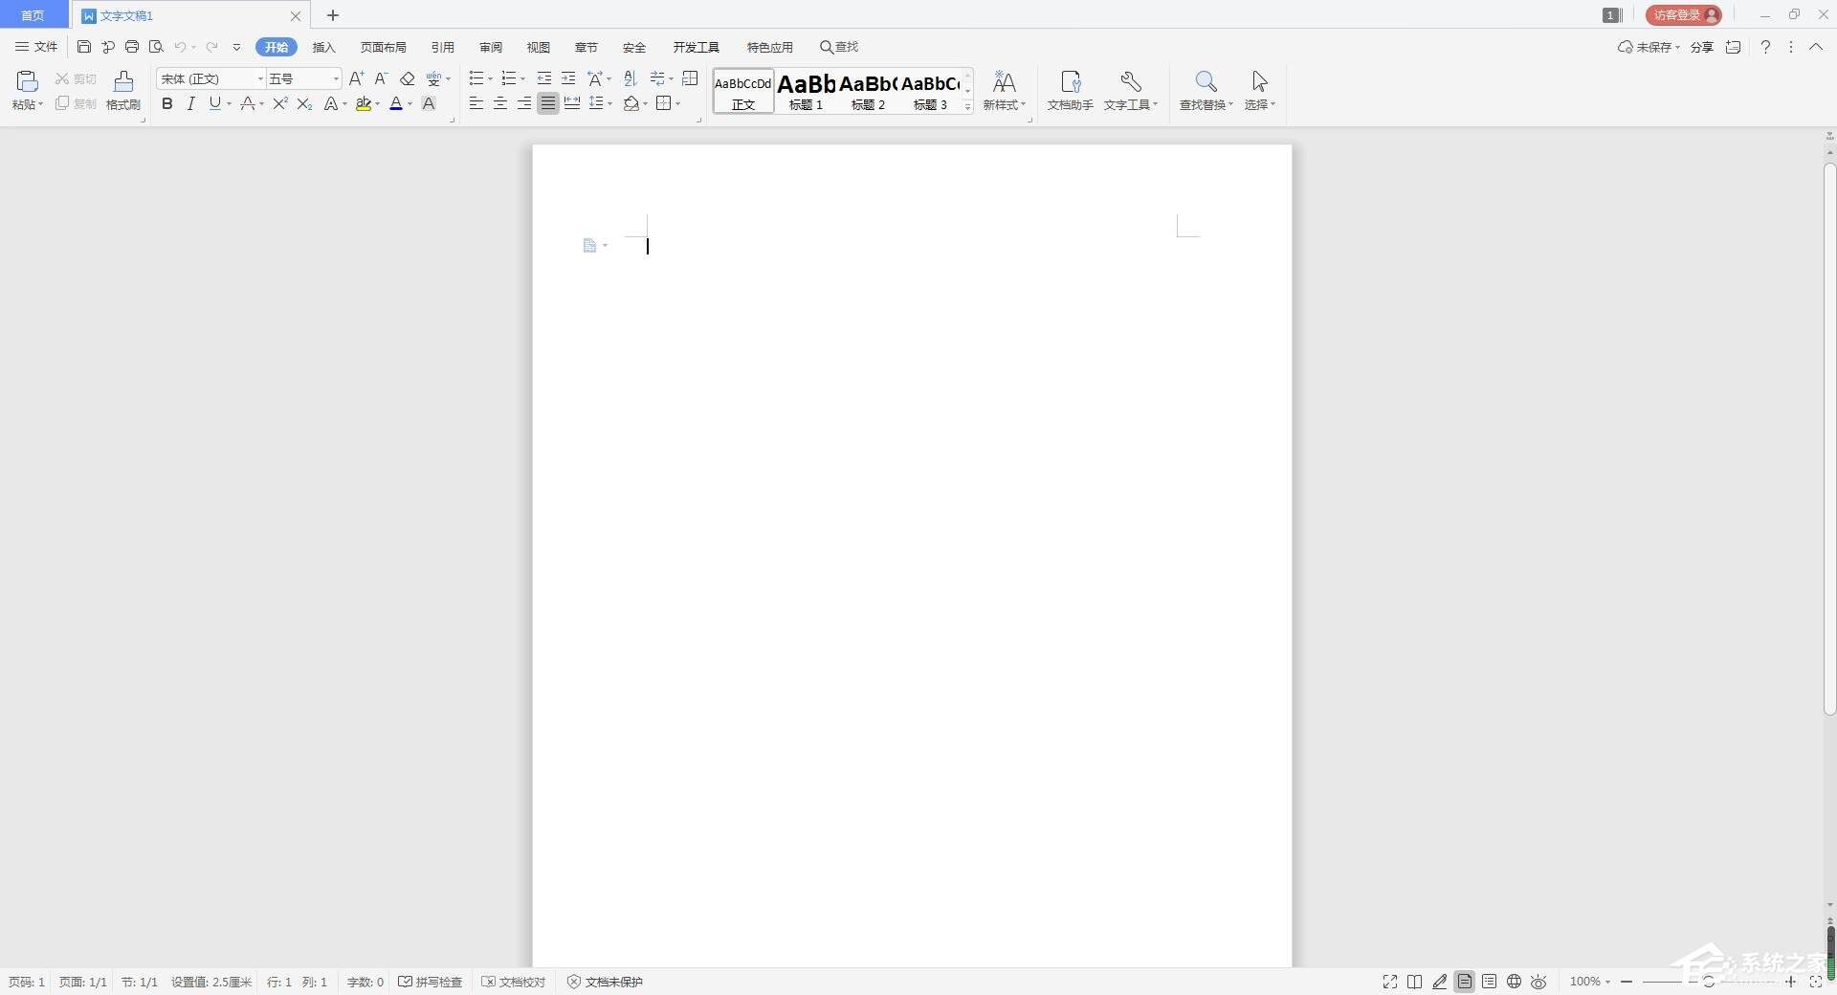Screen dimensions: 1837x995
Task: Open the font name dropdown
Action: pyautogui.click(x=257, y=78)
